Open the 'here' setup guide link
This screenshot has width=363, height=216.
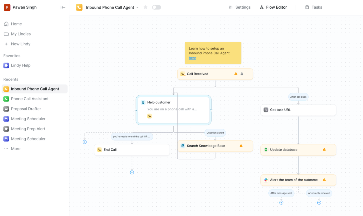point(192,58)
